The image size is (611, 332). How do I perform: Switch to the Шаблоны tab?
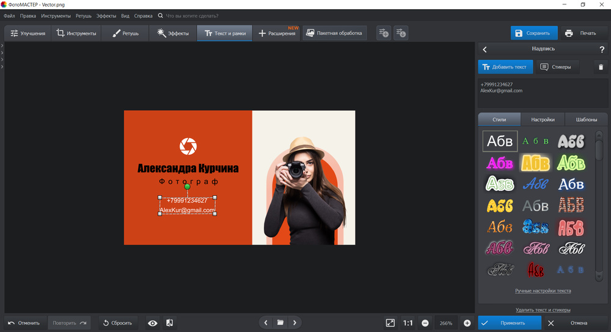(x=586, y=119)
